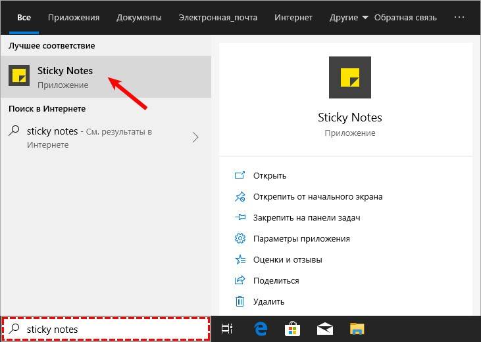Click the trash icon next to Удалить
The height and width of the screenshot is (342, 481).
click(x=240, y=302)
